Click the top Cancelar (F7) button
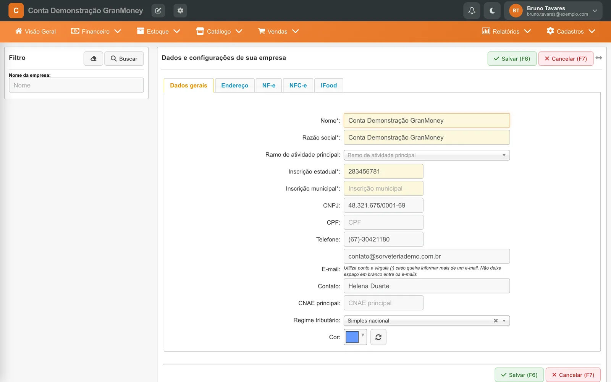The height and width of the screenshot is (382, 611). tap(566, 58)
